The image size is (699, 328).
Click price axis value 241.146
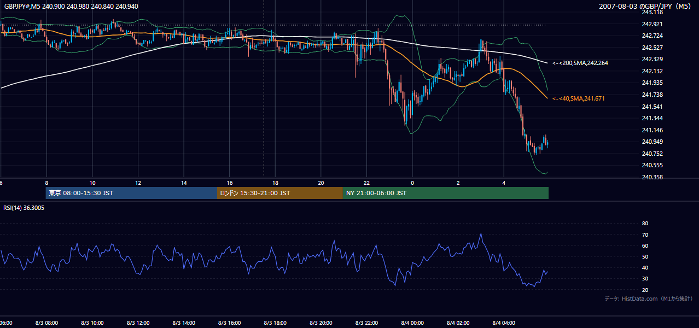(x=652, y=130)
